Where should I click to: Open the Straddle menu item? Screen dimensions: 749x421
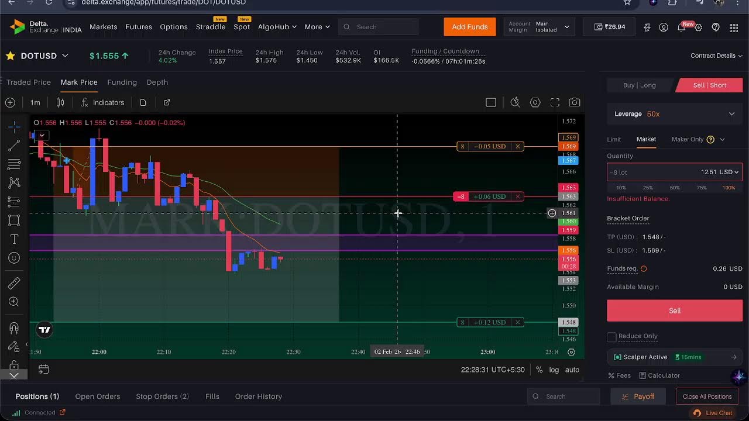[211, 27]
